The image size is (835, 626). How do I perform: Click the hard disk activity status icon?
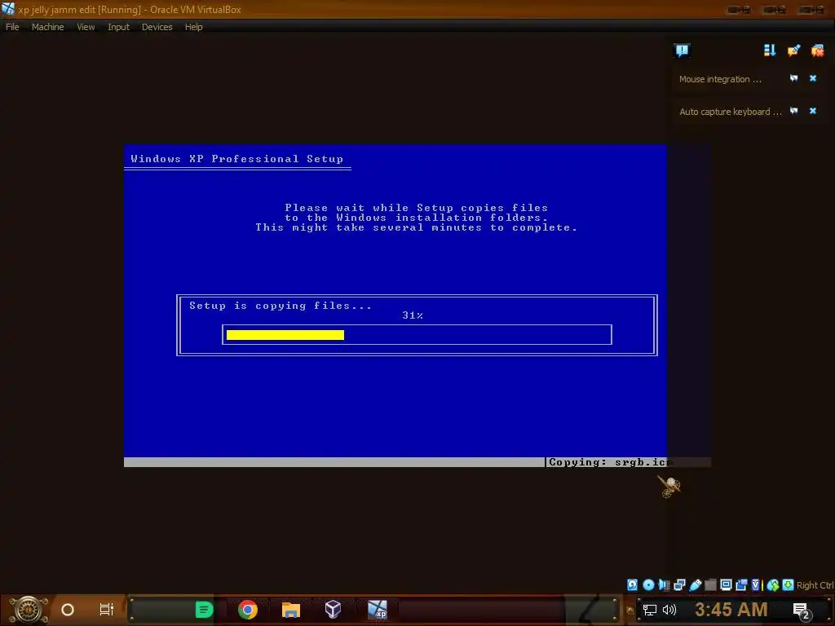coord(632,585)
